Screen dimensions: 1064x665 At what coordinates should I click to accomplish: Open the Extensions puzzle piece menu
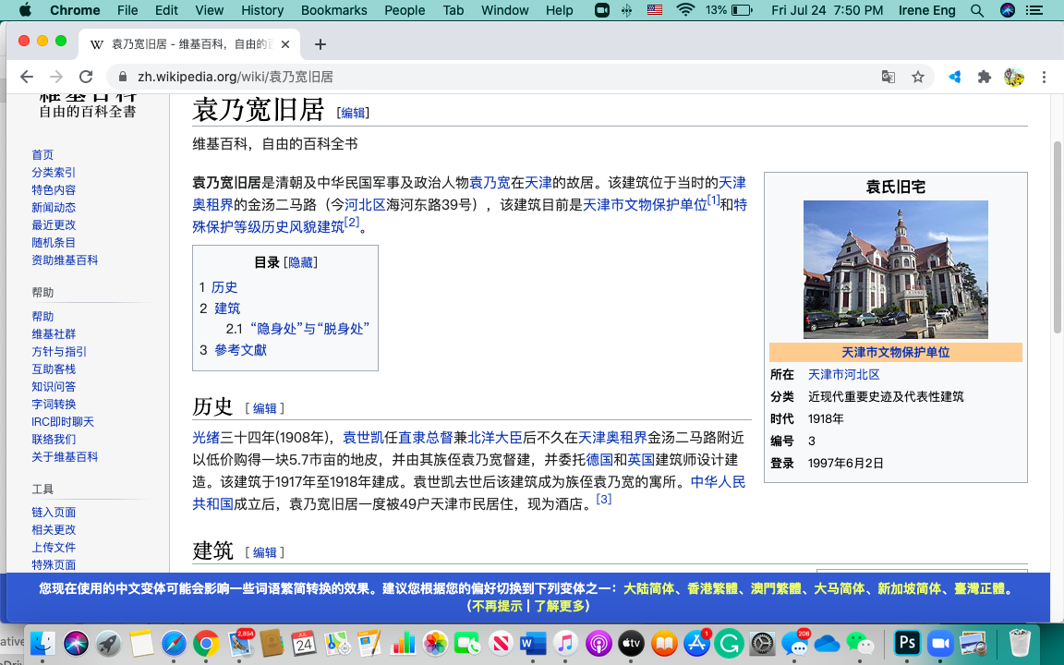[x=984, y=77]
